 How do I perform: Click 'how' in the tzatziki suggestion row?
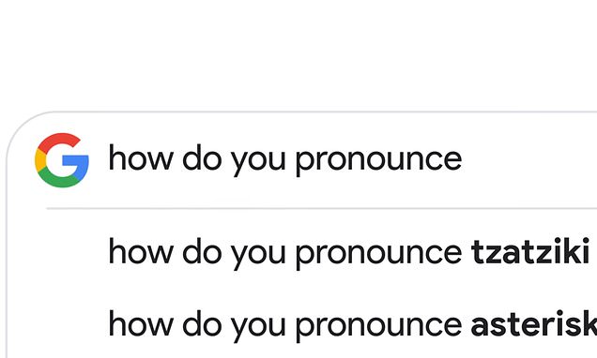click(x=141, y=251)
